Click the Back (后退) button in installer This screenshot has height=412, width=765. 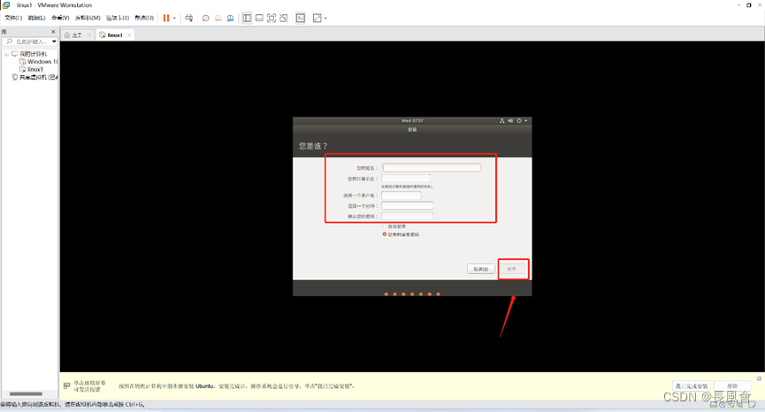(481, 269)
